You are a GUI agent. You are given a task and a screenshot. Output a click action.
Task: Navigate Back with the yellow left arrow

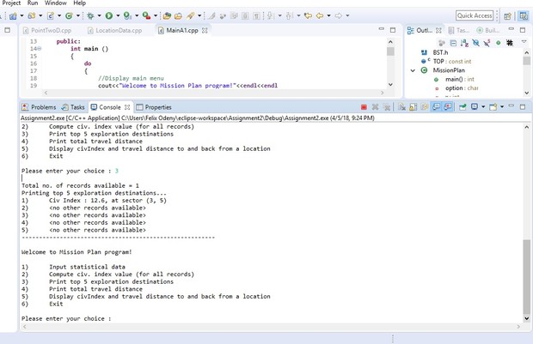click(x=320, y=15)
